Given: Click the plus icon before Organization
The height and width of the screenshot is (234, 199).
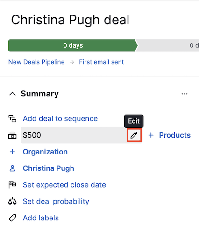Looking at the screenshot, I should tap(13, 152).
